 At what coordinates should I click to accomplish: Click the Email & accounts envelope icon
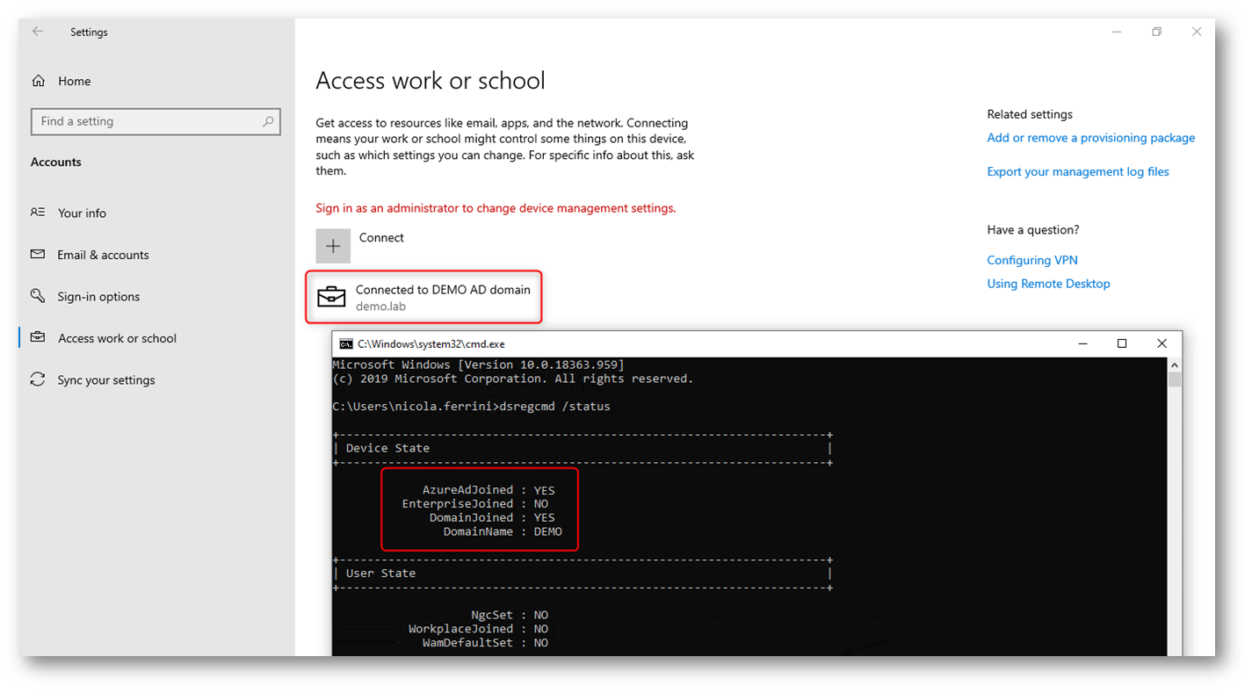point(38,255)
